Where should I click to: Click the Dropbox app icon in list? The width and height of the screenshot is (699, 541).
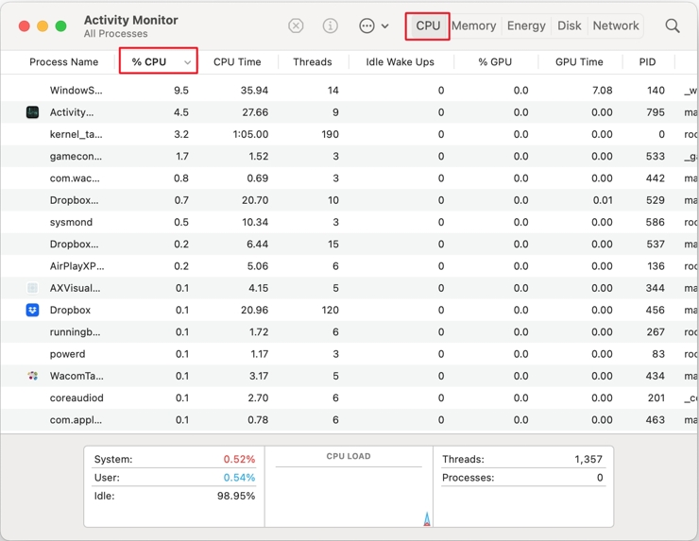click(x=32, y=310)
